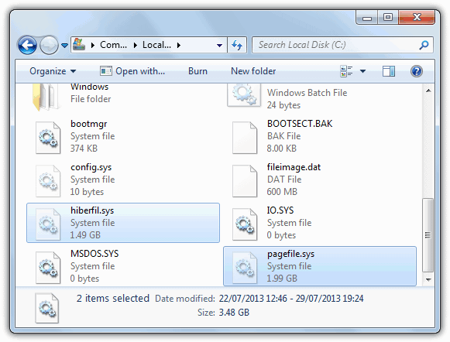Click the 'pagefile.sys' file name
The height and width of the screenshot is (342, 450).
click(x=290, y=254)
